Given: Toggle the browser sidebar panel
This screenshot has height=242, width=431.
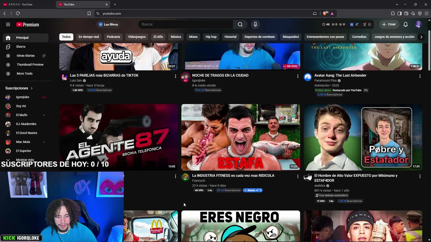Looking at the screenshot, I should pyautogui.click(x=400, y=13).
